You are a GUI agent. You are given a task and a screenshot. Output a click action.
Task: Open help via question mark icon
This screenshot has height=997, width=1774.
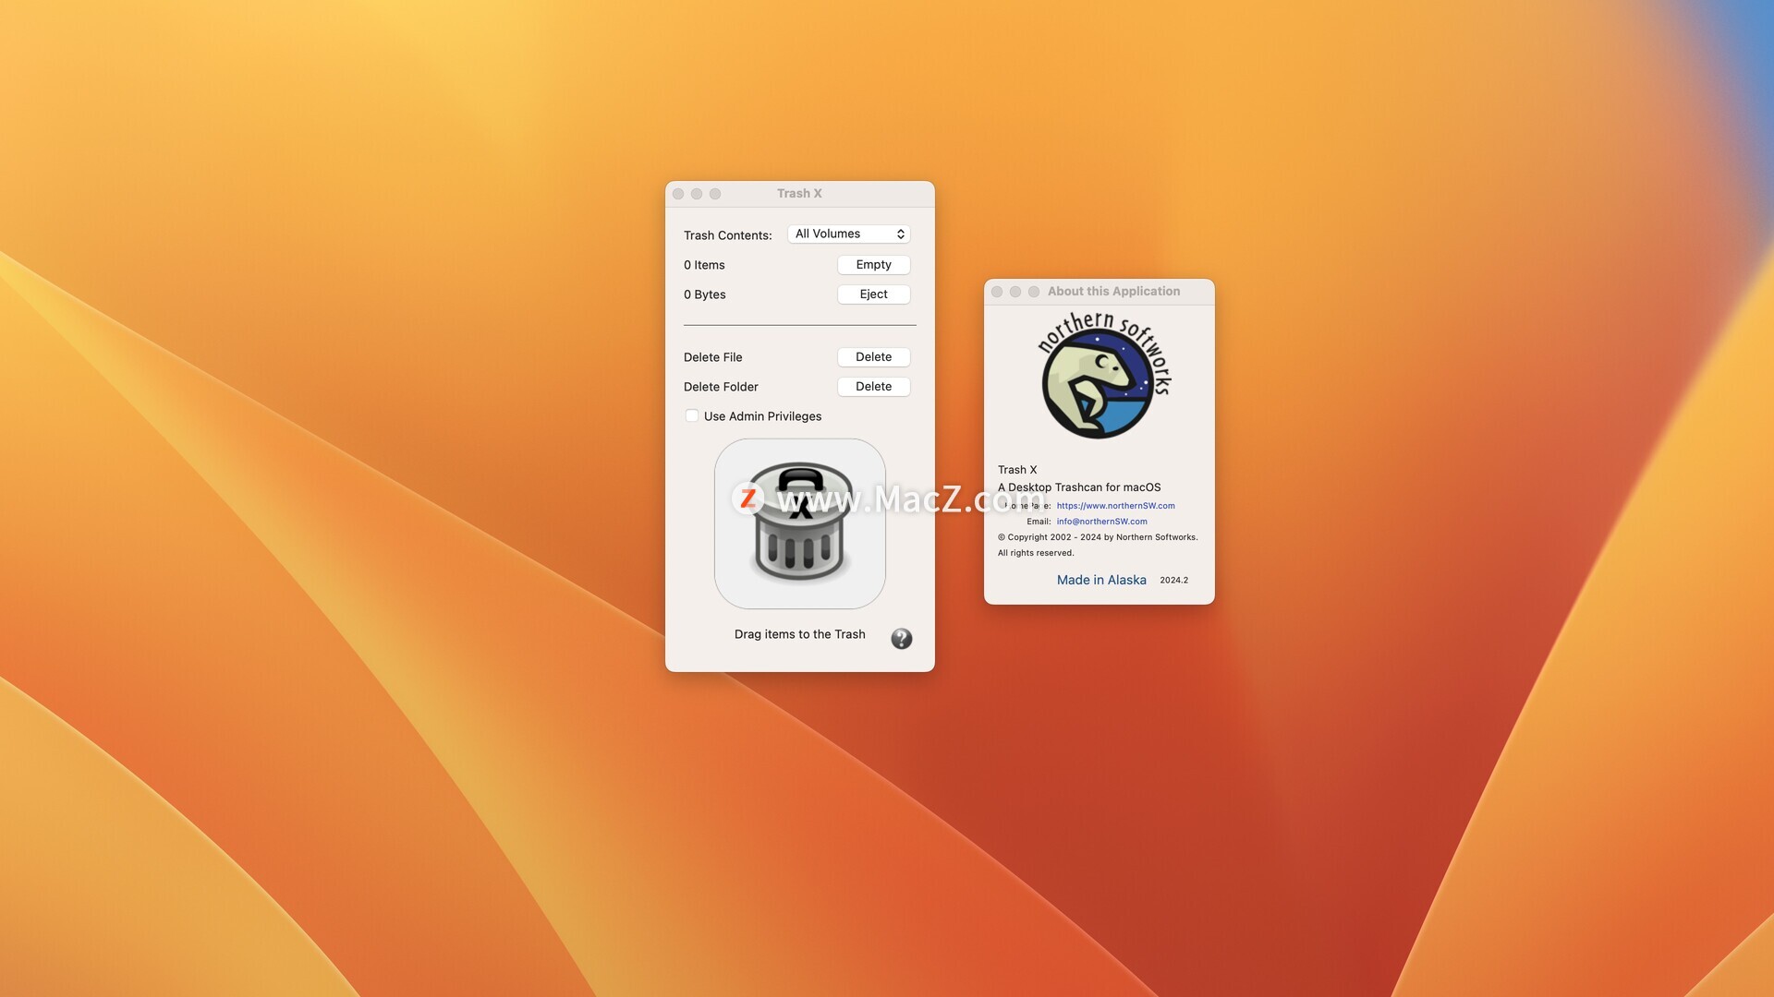pos(902,639)
